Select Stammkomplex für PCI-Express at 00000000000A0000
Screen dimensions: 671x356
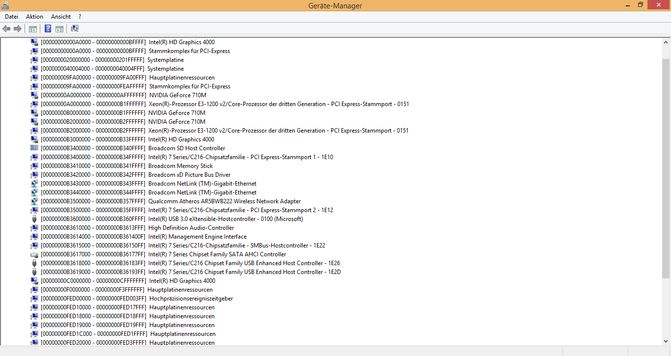(x=135, y=51)
